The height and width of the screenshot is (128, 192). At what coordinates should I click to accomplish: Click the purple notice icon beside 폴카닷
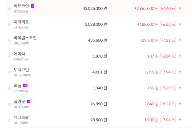click(x=29, y=101)
